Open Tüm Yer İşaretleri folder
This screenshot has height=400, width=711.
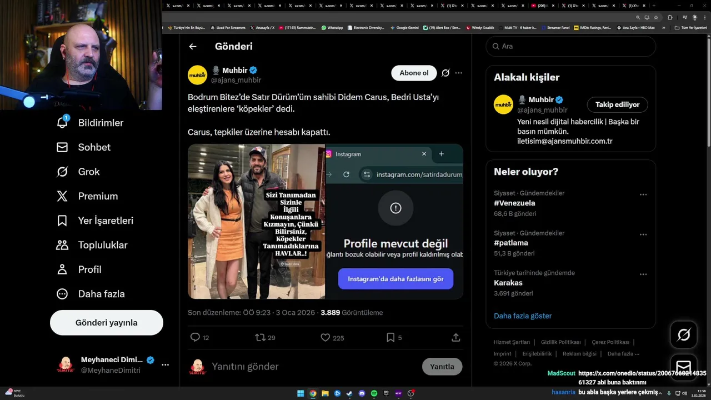[690, 27]
